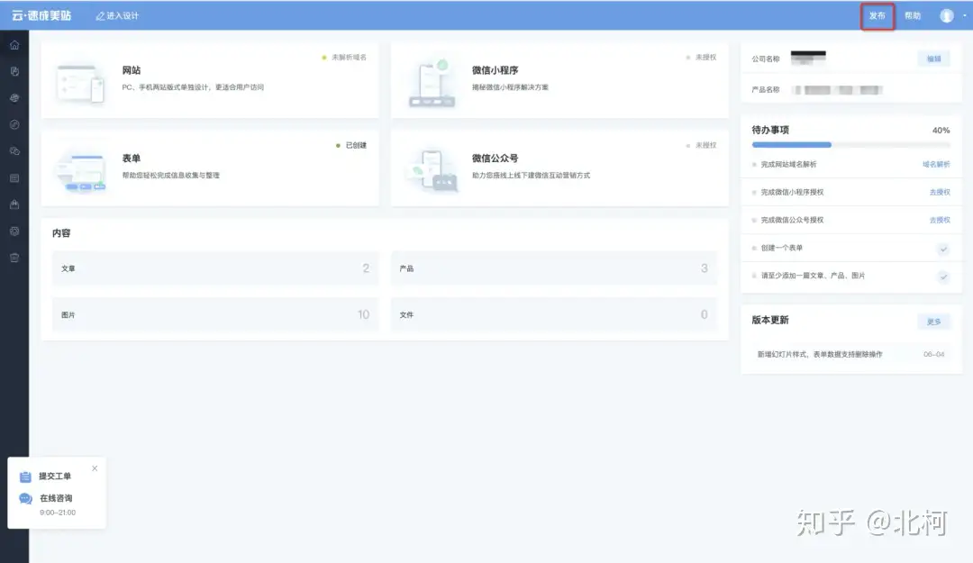Expand the account dropdown arrow beside the avatar
973x563 pixels.
[x=964, y=16]
